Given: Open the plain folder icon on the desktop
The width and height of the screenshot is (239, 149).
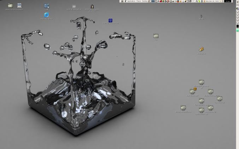Looking at the screenshot, I should pyautogui.click(x=156, y=36).
